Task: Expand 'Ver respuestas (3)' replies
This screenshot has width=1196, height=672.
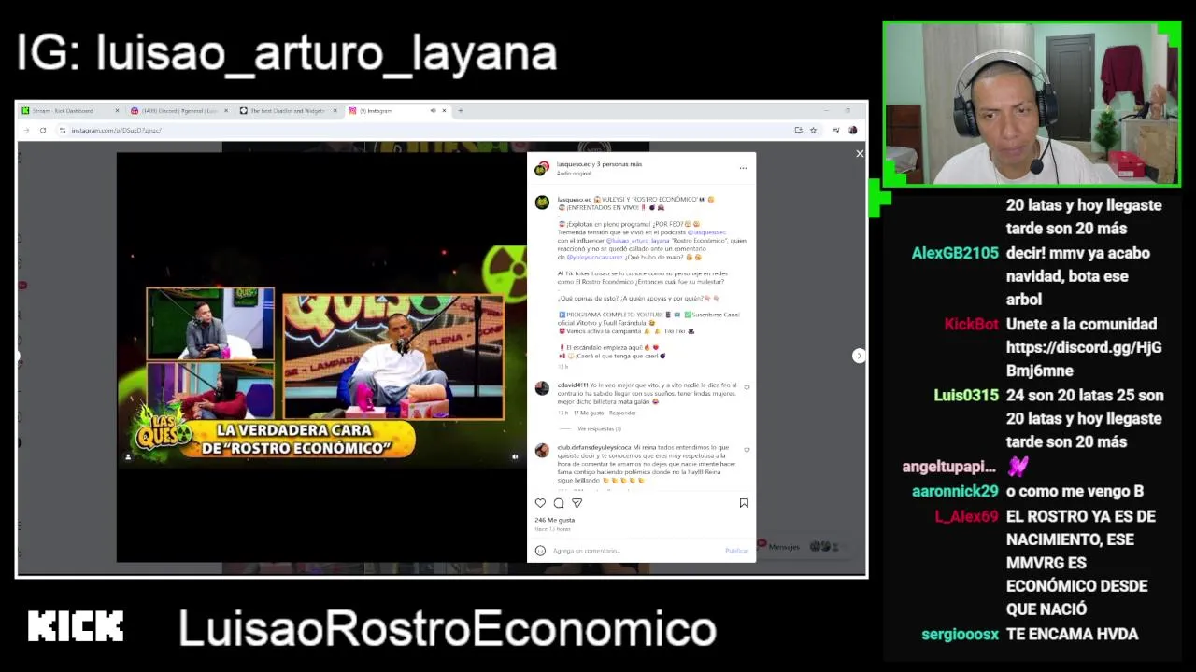Action: click(599, 428)
